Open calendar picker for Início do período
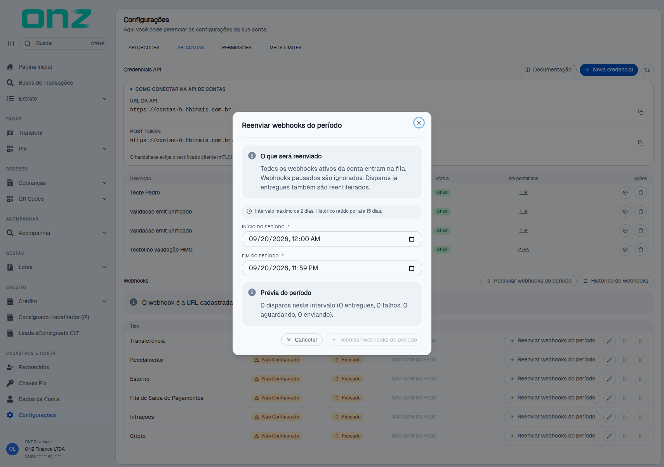Screen dimensions: 664x467 tap(412, 239)
